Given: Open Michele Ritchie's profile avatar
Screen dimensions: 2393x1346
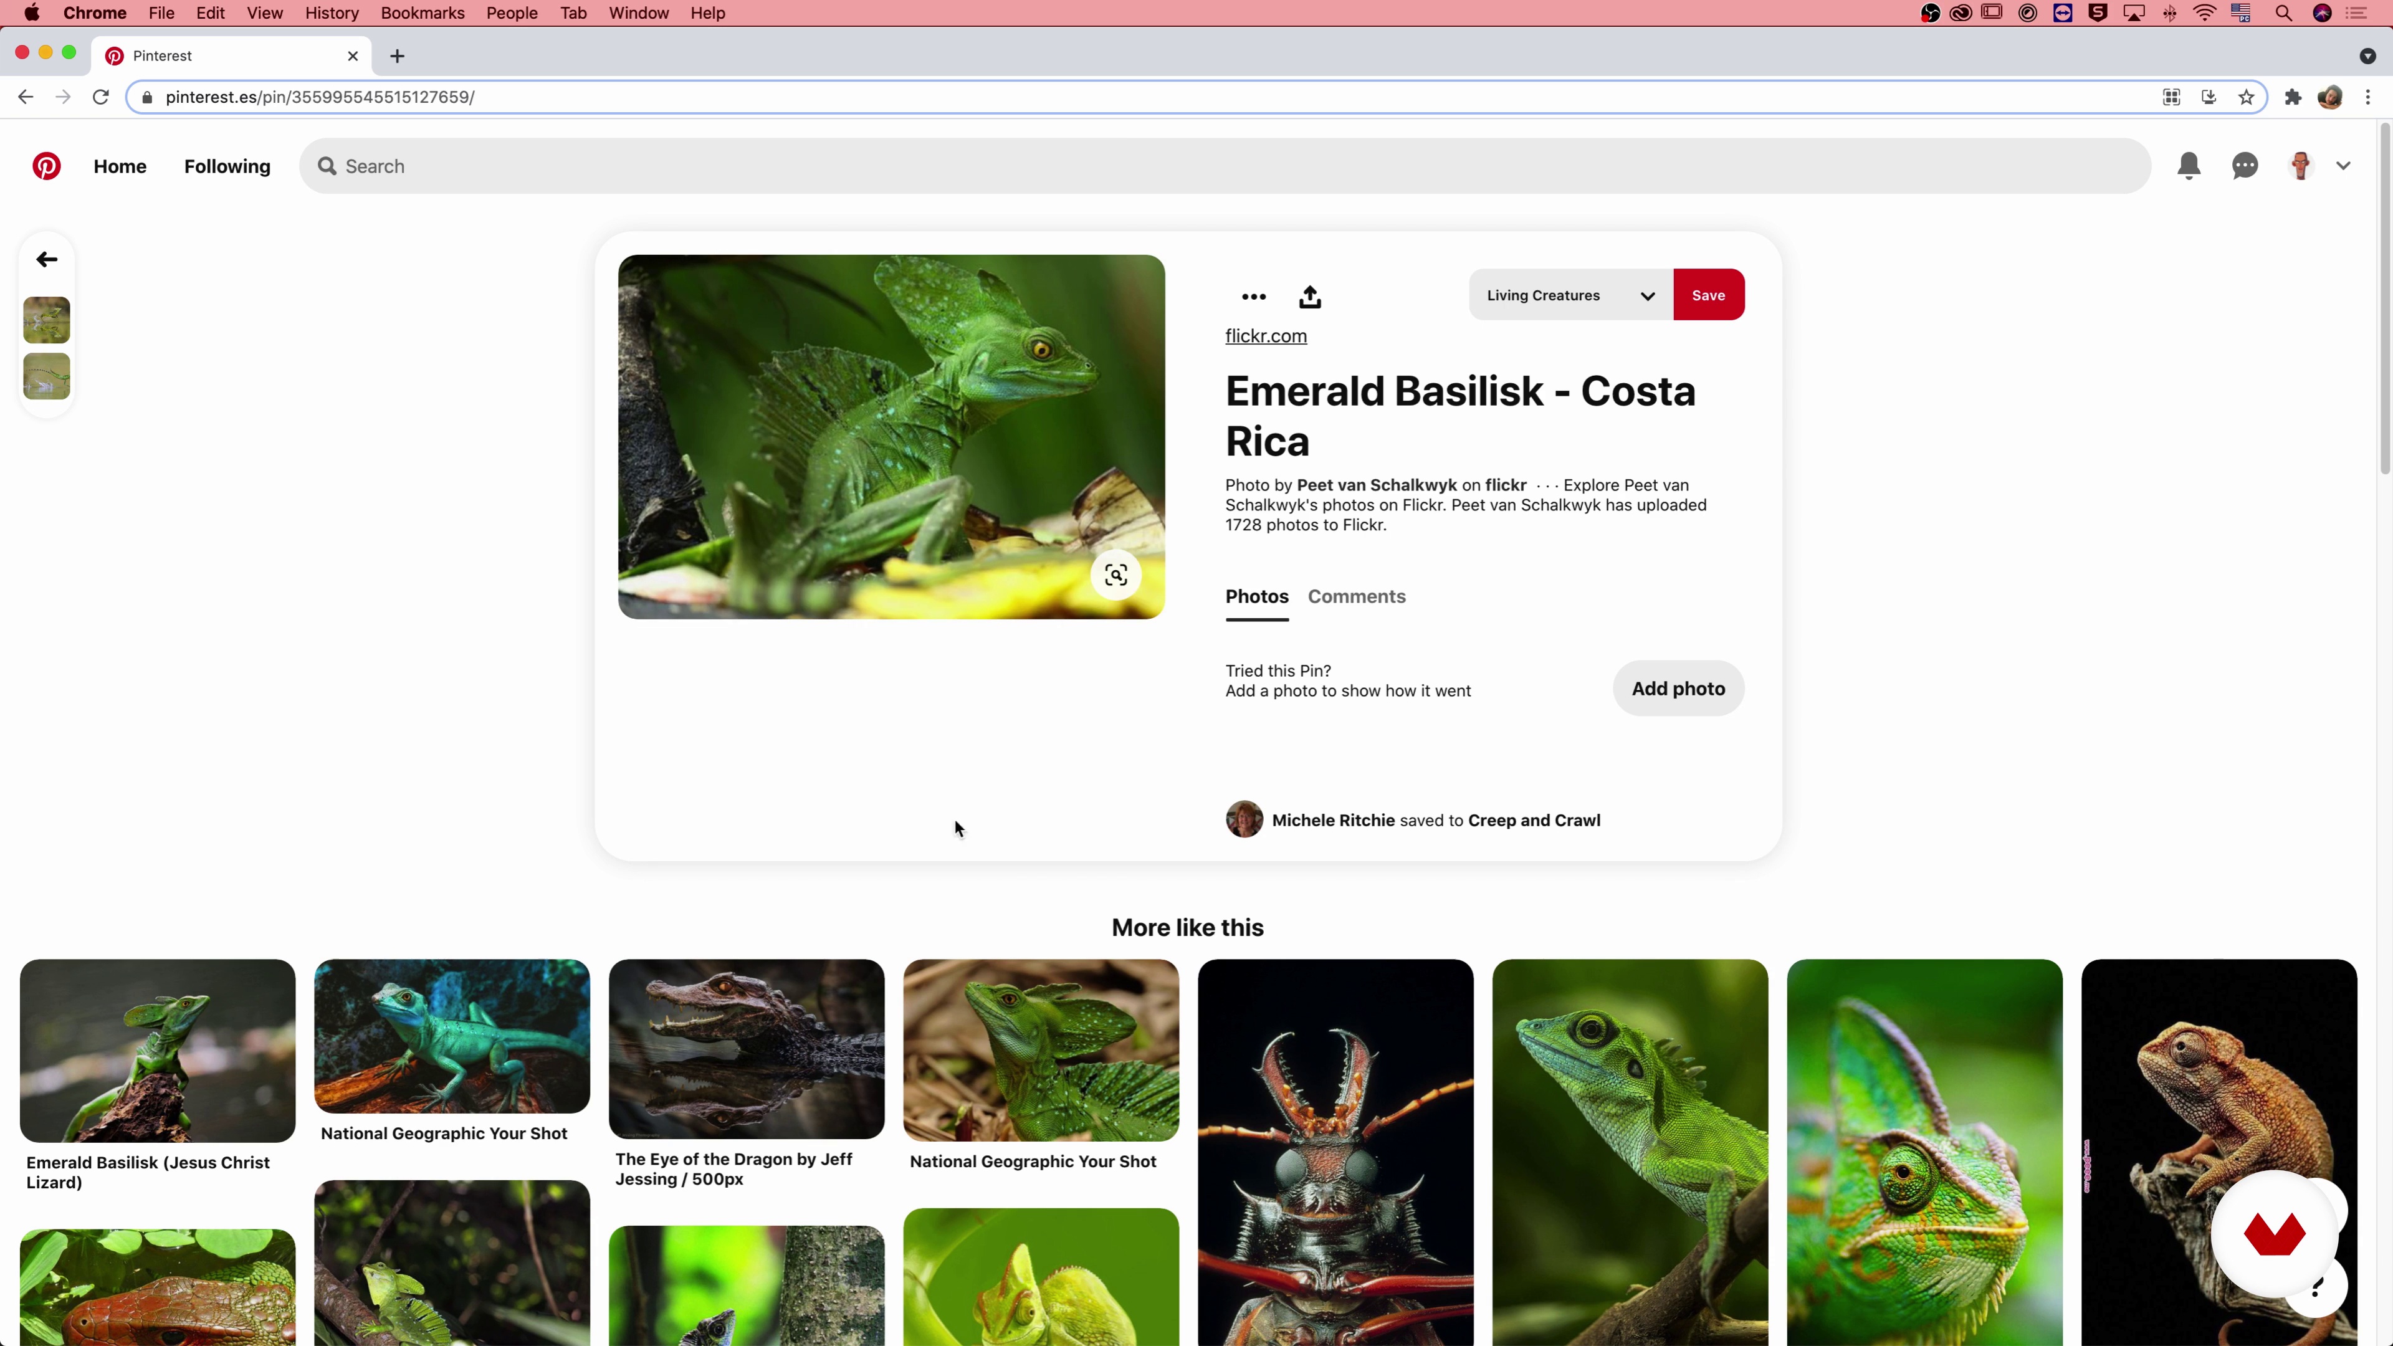Looking at the screenshot, I should tap(1244, 819).
